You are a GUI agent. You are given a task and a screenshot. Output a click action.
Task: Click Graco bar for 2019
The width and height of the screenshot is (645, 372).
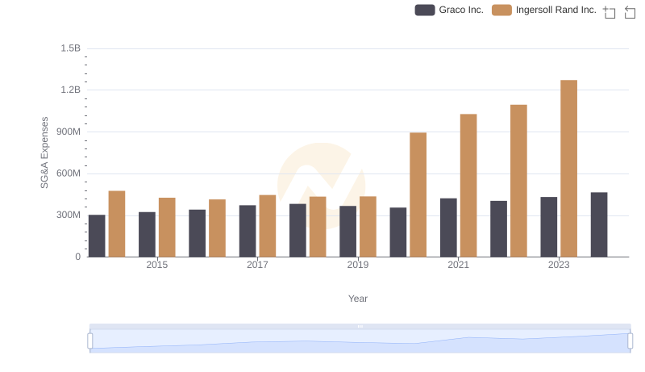pyautogui.click(x=348, y=232)
